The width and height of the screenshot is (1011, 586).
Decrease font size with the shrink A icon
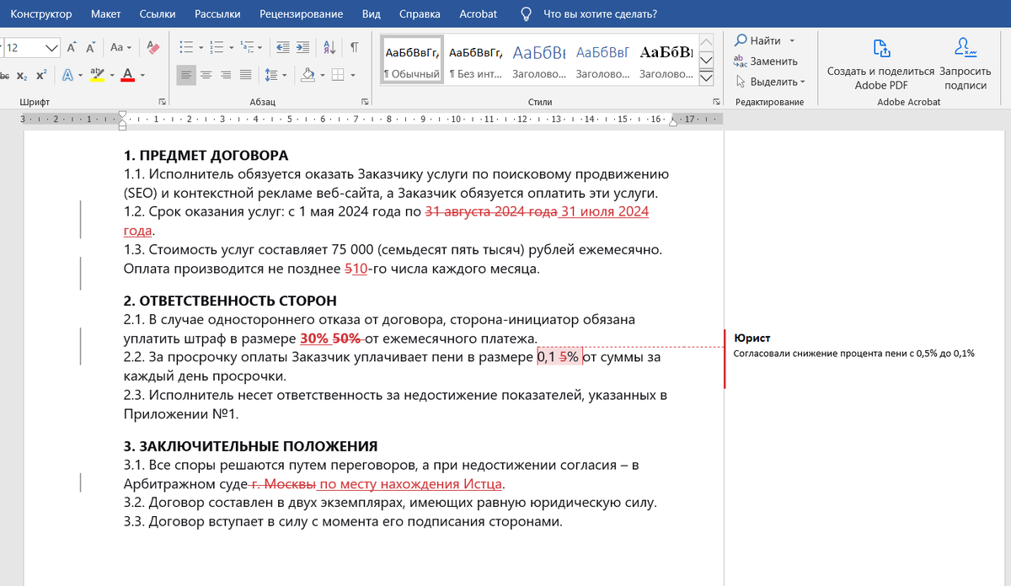tap(90, 47)
